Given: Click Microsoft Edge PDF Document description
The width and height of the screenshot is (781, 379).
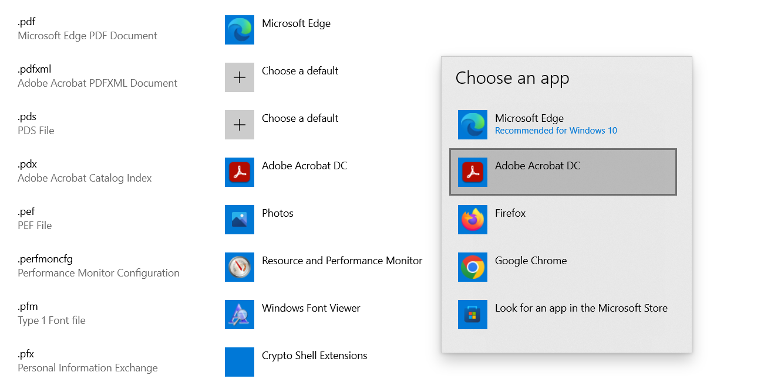Looking at the screenshot, I should 87,36.
